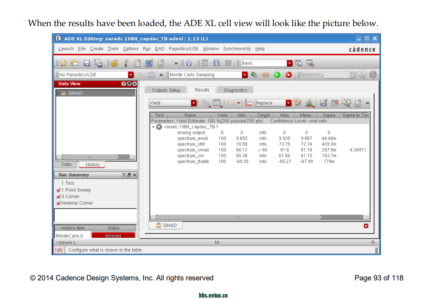The height and width of the screenshot is (300, 427).
Task: Select the spectrum_enob output row
Action: click(x=259, y=138)
